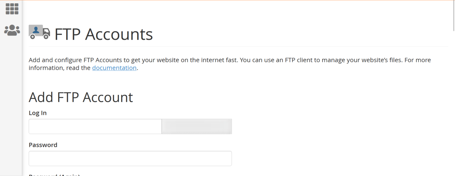
Task: Click the page header FTP icon
Action: tap(39, 32)
